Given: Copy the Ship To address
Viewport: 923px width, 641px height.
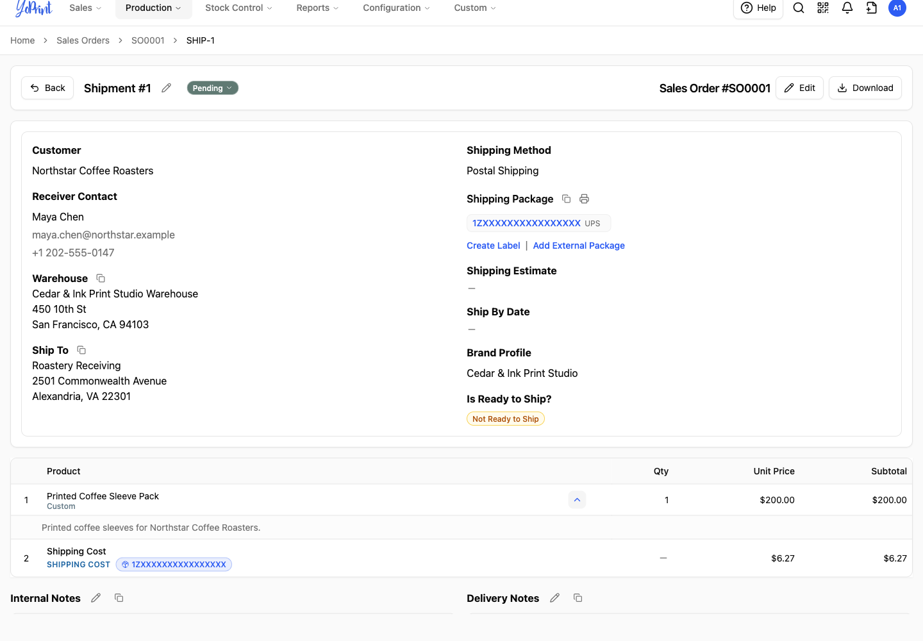Looking at the screenshot, I should 81,350.
